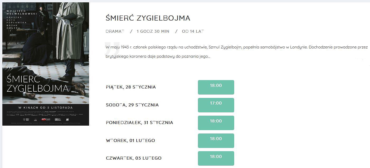
Task: Click the DRAMAT genre label
Action: (115, 31)
